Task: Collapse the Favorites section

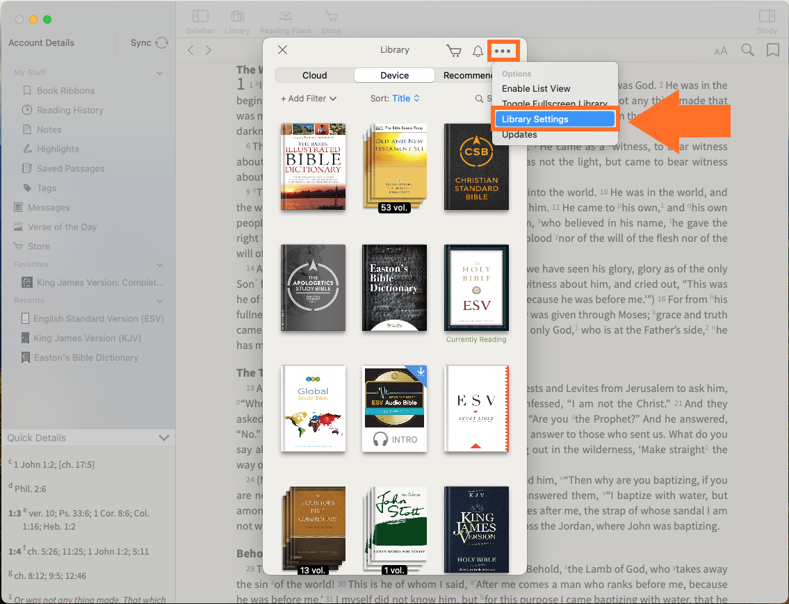Action: 159,265
